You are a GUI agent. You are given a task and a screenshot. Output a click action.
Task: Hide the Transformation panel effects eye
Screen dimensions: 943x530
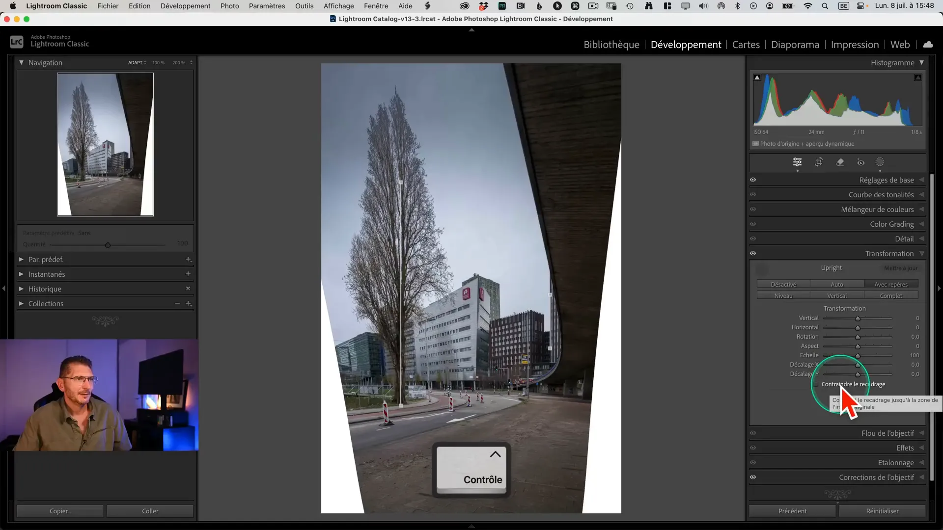coord(753,253)
